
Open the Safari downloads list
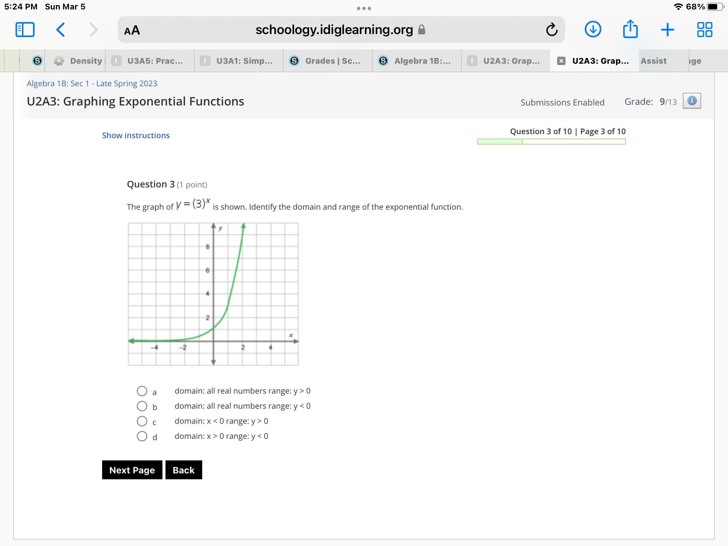[x=593, y=30]
